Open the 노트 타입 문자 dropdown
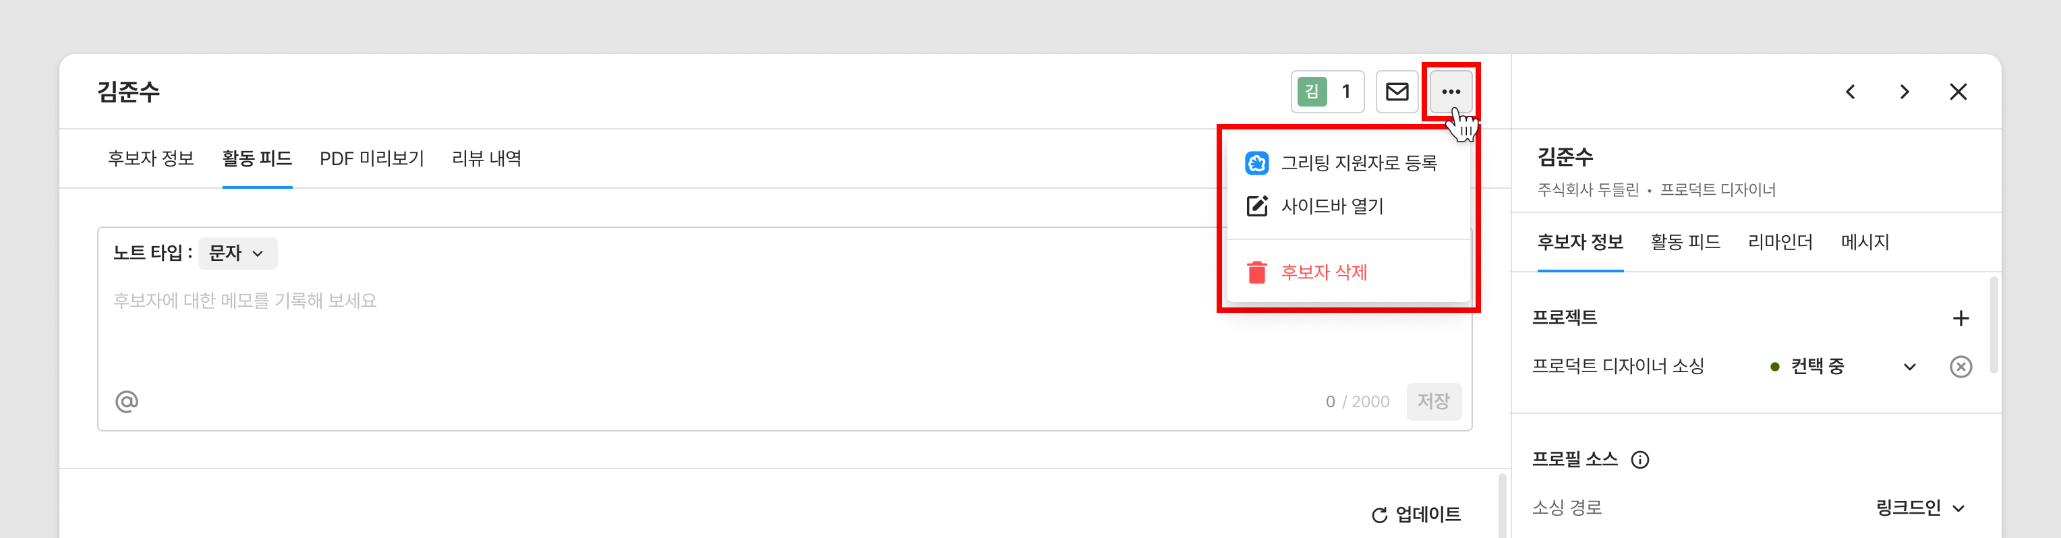 [x=237, y=253]
